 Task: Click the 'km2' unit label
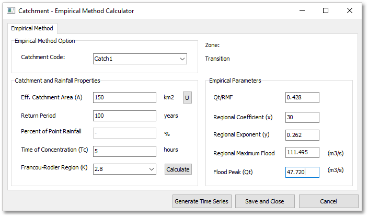click(169, 97)
